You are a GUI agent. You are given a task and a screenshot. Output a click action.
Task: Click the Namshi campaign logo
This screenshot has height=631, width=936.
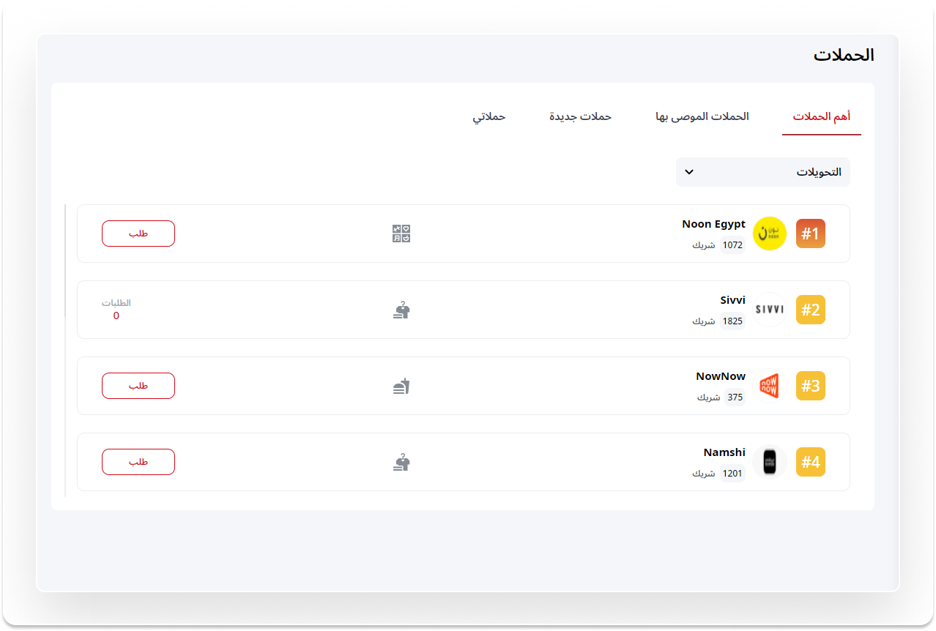770,462
